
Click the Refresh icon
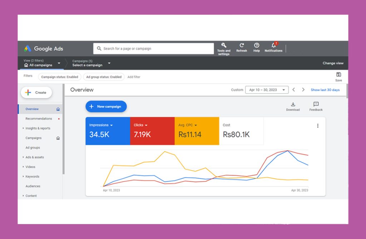pos(242,45)
